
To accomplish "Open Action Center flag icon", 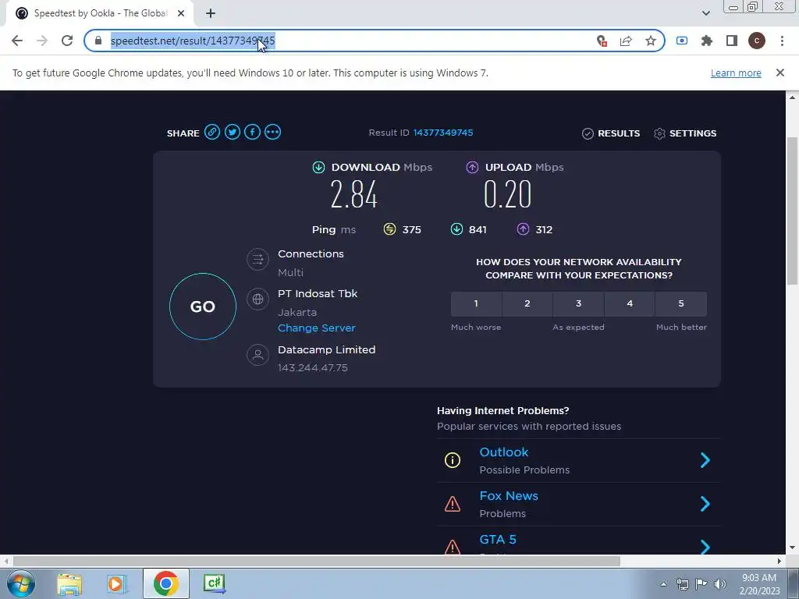I will 701,584.
